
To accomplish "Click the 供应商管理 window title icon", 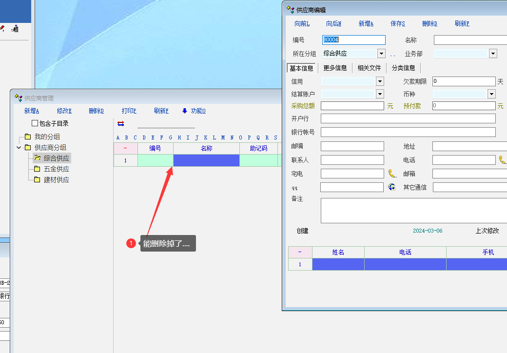I will [19, 98].
